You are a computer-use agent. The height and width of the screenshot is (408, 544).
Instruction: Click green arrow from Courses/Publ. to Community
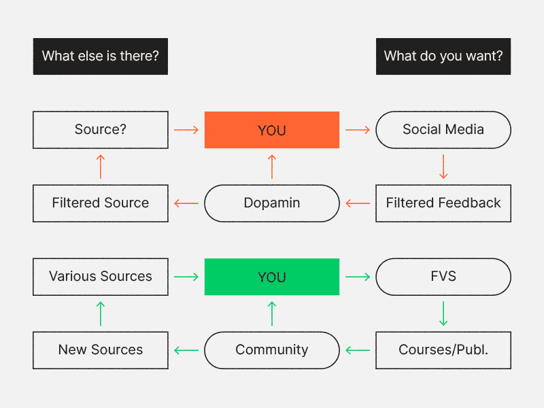coord(358,350)
